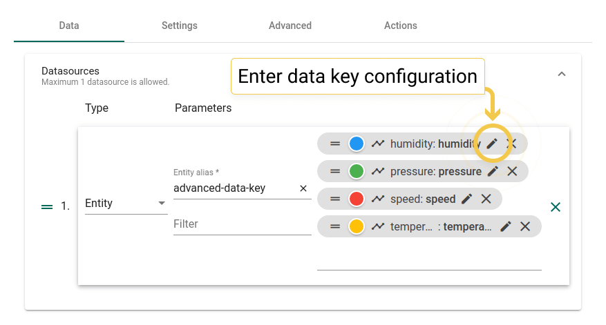The image size is (606, 325).
Task: Grab the humidity chip drag handle
Action: tap(335, 144)
